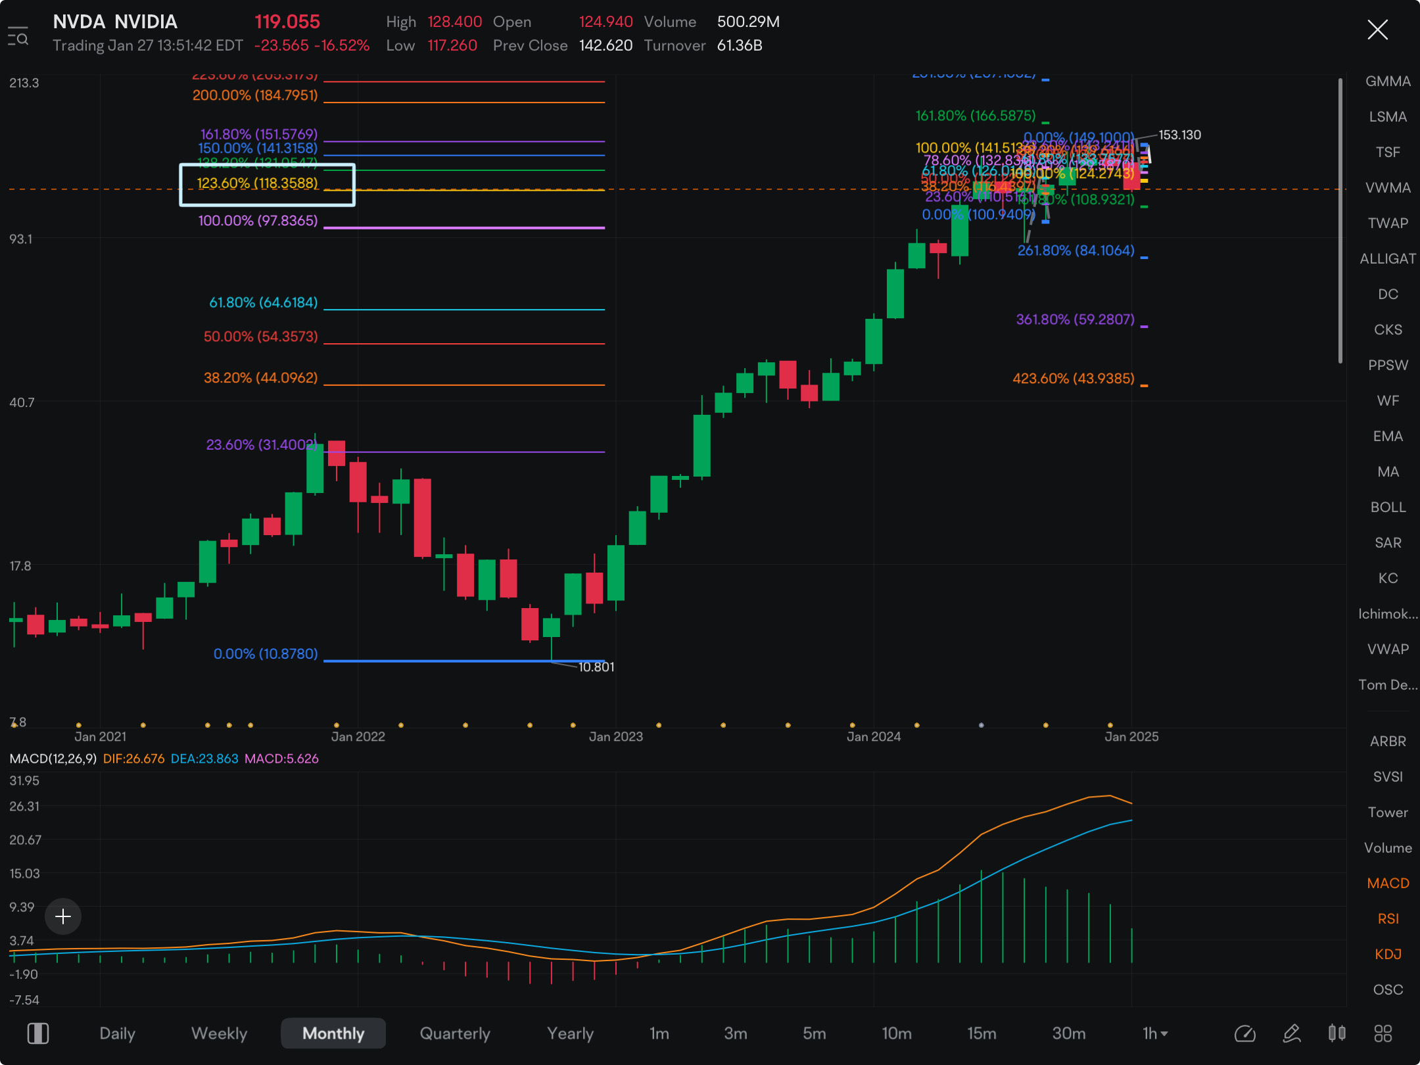
Task: Toggle the LSMA indicator
Action: (1388, 117)
